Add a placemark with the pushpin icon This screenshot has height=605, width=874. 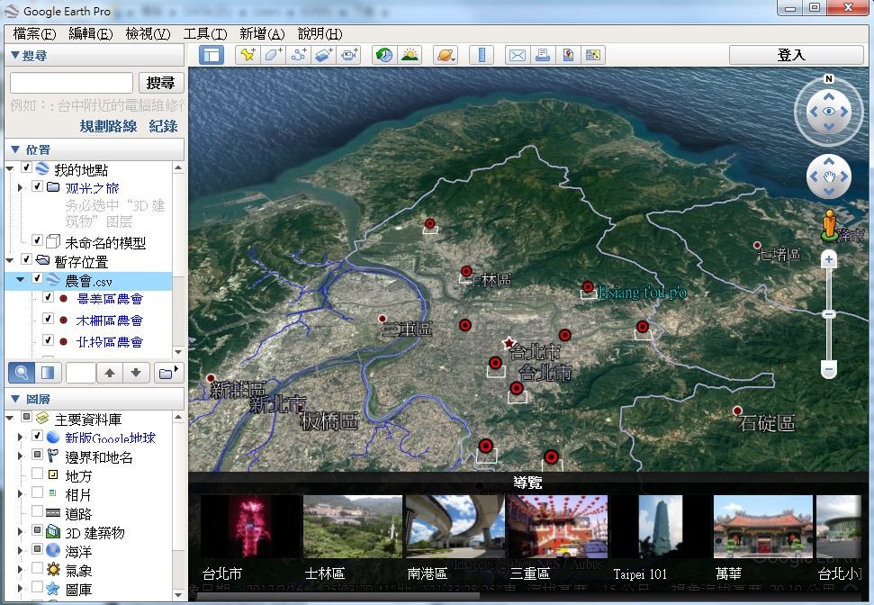(x=247, y=55)
